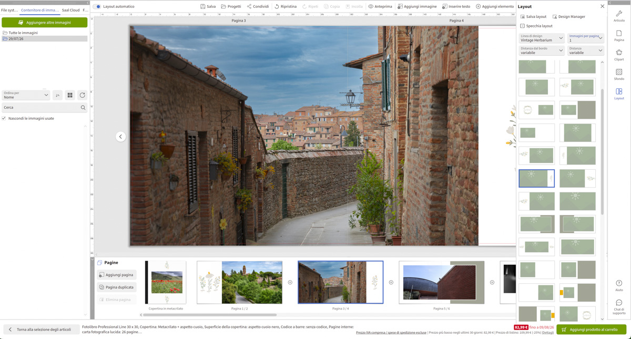Screen dimensions: 631x339
Task: Select the Layout sidebar icon
Action: 619,94
